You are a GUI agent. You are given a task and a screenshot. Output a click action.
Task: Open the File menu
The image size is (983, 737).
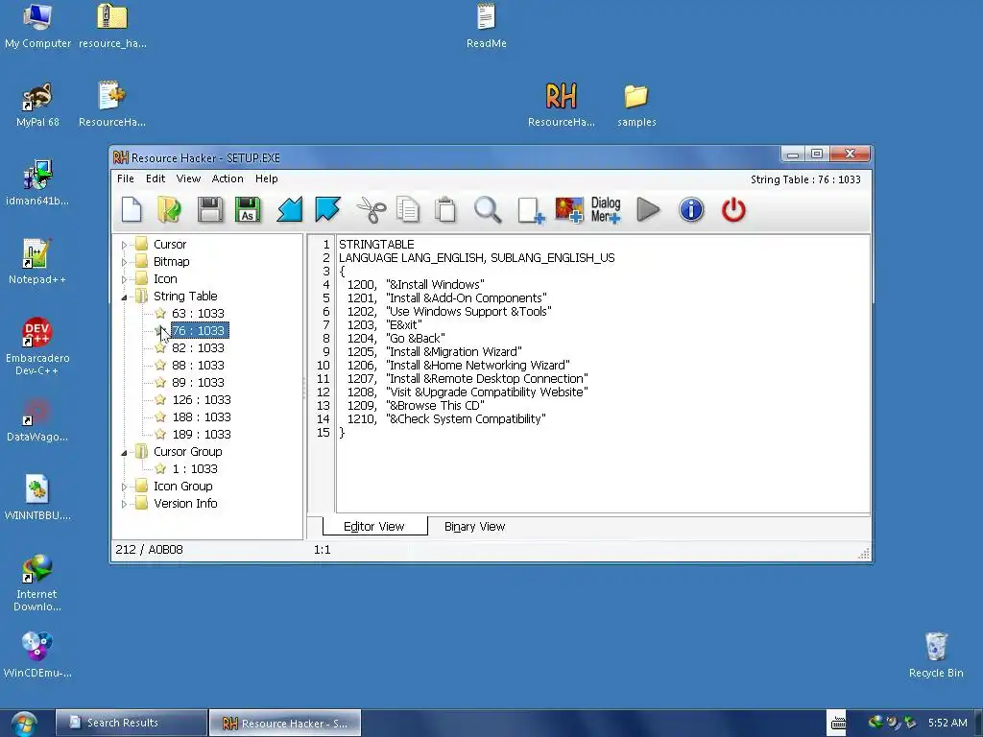tap(126, 178)
